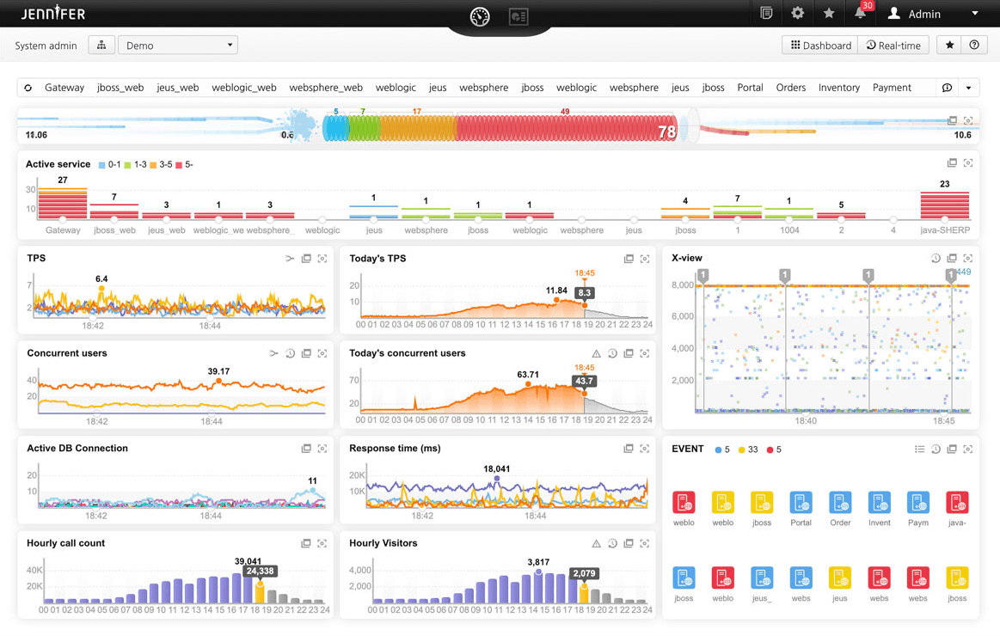Open the notification bell with 30 alerts
The image size is (1000, 636).
(x=860, y=14)
